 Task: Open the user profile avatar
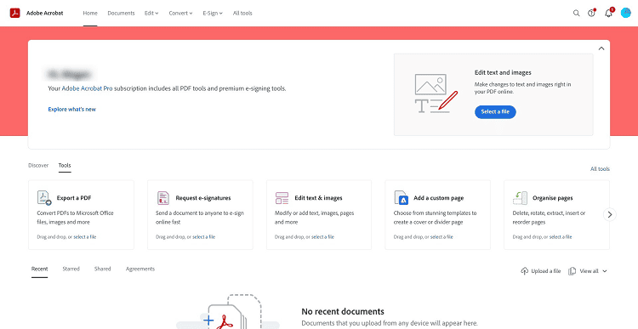pos(625,13)
